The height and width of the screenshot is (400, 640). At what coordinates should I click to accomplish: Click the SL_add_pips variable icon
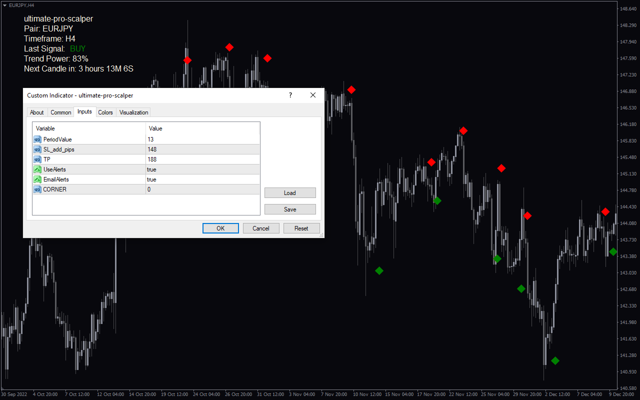[x=37, y=149]
